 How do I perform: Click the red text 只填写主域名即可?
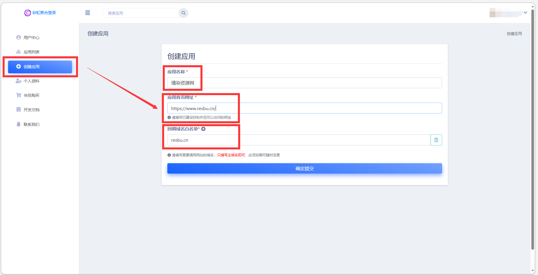coord(231,155)
